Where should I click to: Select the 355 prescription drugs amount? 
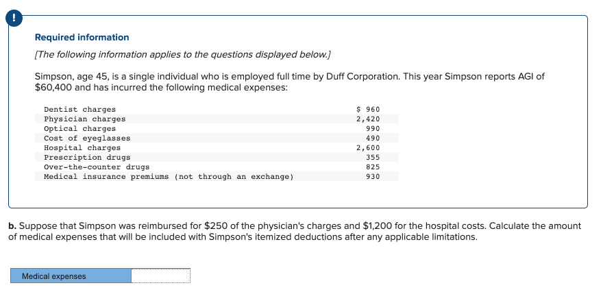tap(373, 158)
